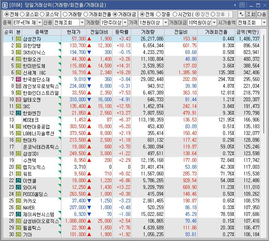Click the 다음 next button
This screenshot has height=241, width=269.
click(261, 14)
